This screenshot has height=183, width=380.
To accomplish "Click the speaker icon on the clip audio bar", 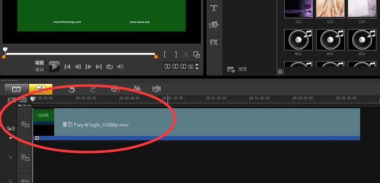I will (37, 138).
